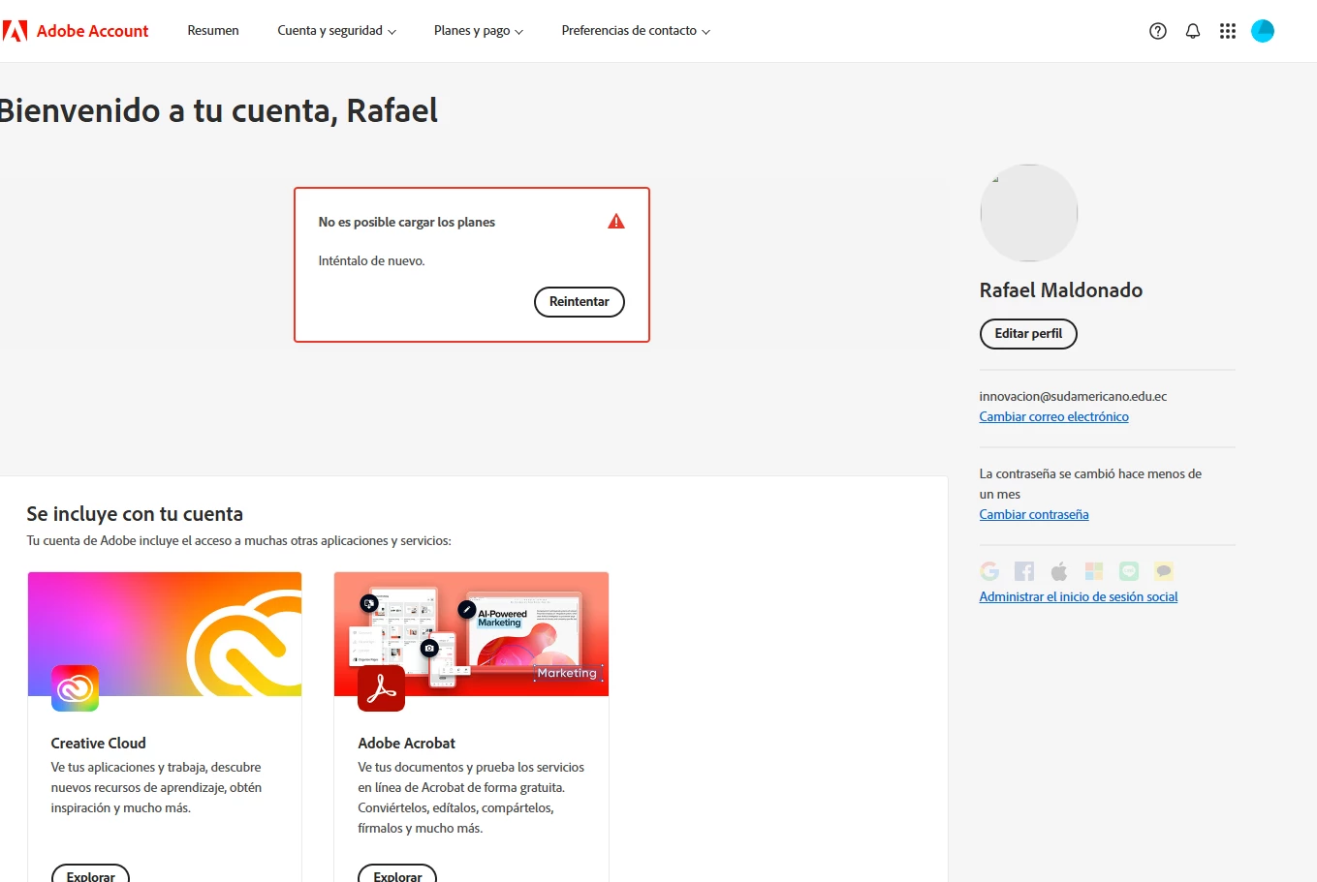Image resolution: width=1317 pixels, height=882 pixels.
Task: Open the help question mark icon
Action: tap(1158, 31)
